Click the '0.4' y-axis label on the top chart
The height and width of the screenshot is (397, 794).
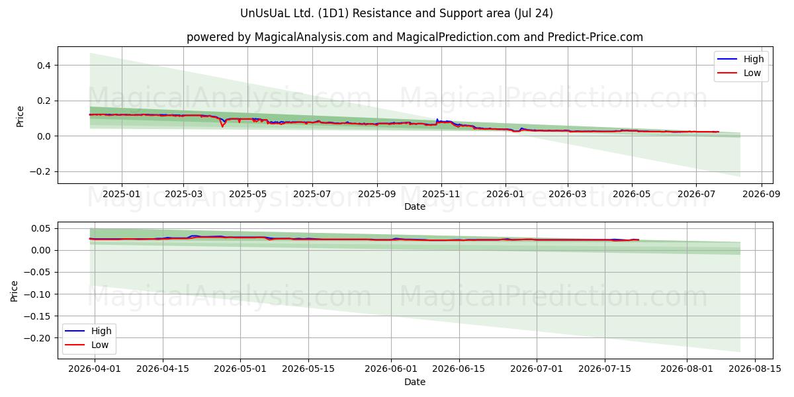[x=44, y=65]
